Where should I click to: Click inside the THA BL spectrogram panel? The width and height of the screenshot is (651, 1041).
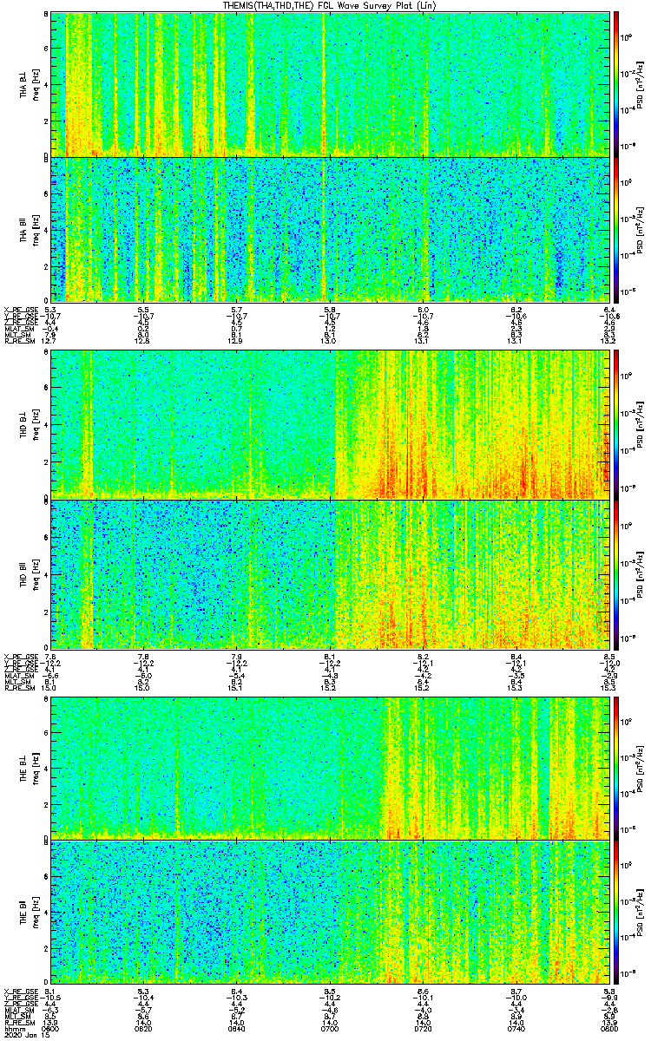[330, 83]
